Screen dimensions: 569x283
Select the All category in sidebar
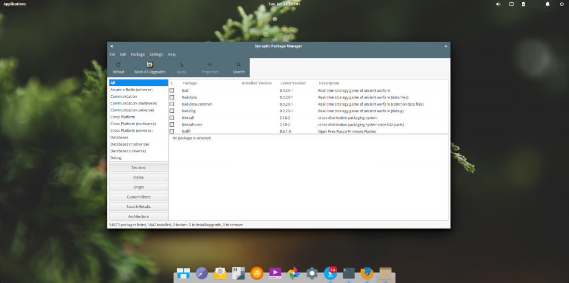[x=138, y=83]
